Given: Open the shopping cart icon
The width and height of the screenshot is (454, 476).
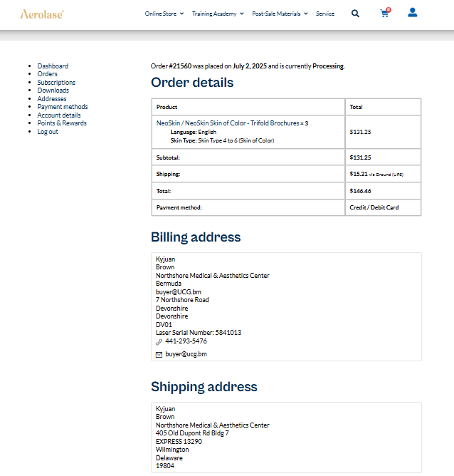Looking at the screenshot, I should coord(385,14).
